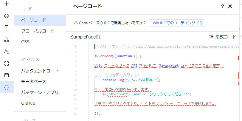Click the #button1 selector string in code
Image resolution: width=242 pixels, height=121 pixels.
[118, 94]
